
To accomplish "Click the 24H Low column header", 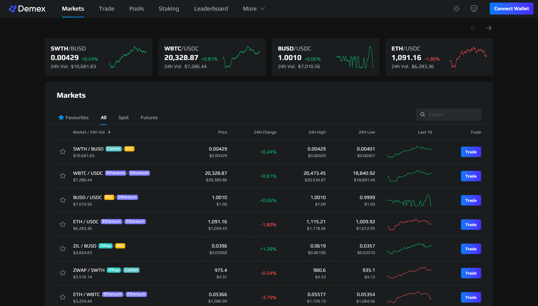I will pyautogui.click(x=367, y=132).
